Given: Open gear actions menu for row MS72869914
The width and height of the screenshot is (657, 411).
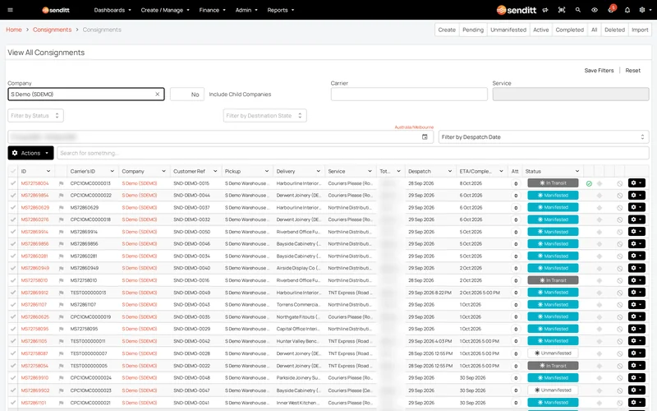Looking at the screenshot, I should [636, 232].
